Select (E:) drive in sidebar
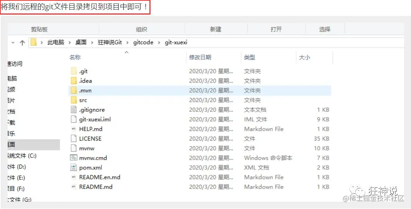The height and width of the screenshot is (209, 411). [x=16, y=178]
